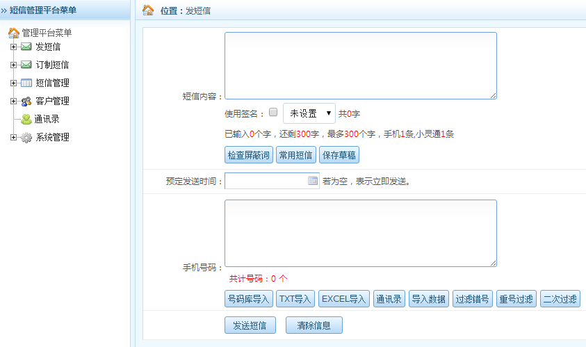Click the house icon next to 管理平台菜单

click(14, 33)
